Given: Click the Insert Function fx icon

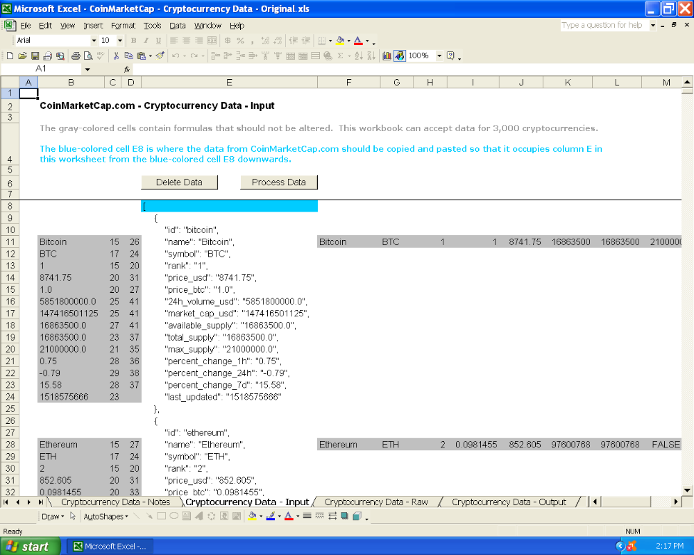Looking at the screenshot, I should (127, 69).
